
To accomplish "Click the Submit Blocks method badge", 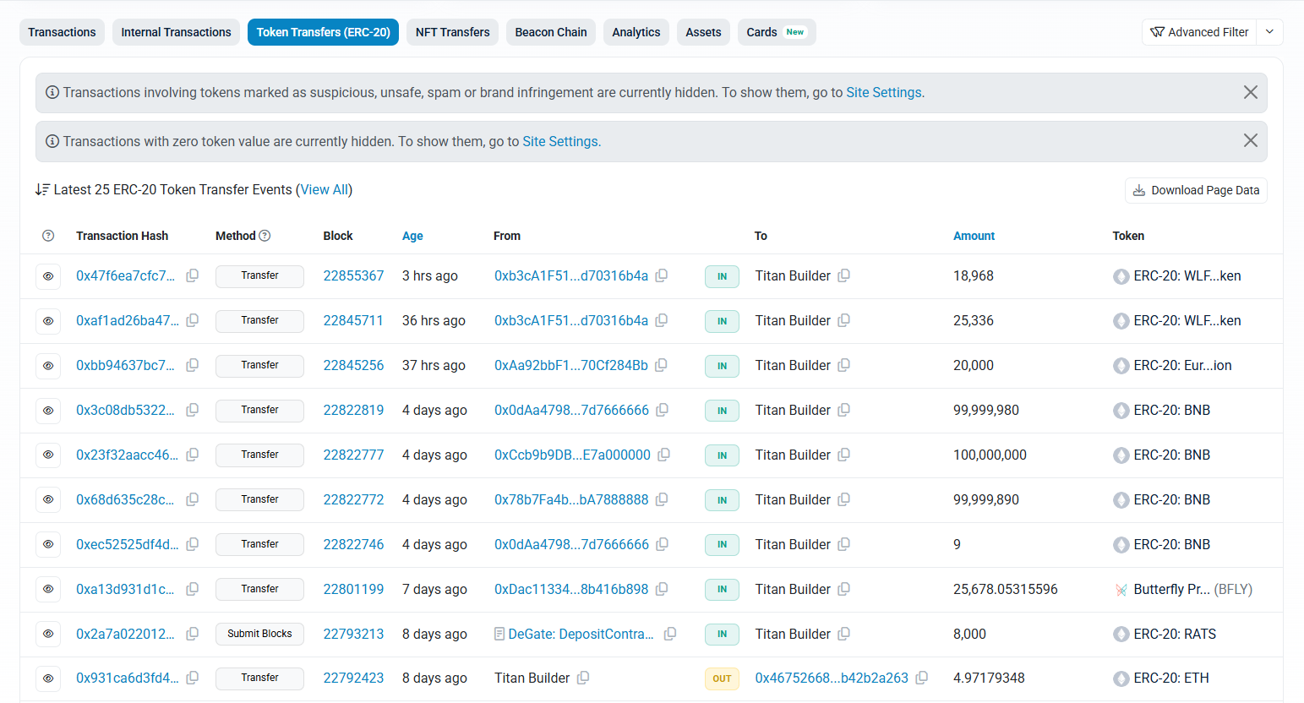I will click(x=259, y=634).
